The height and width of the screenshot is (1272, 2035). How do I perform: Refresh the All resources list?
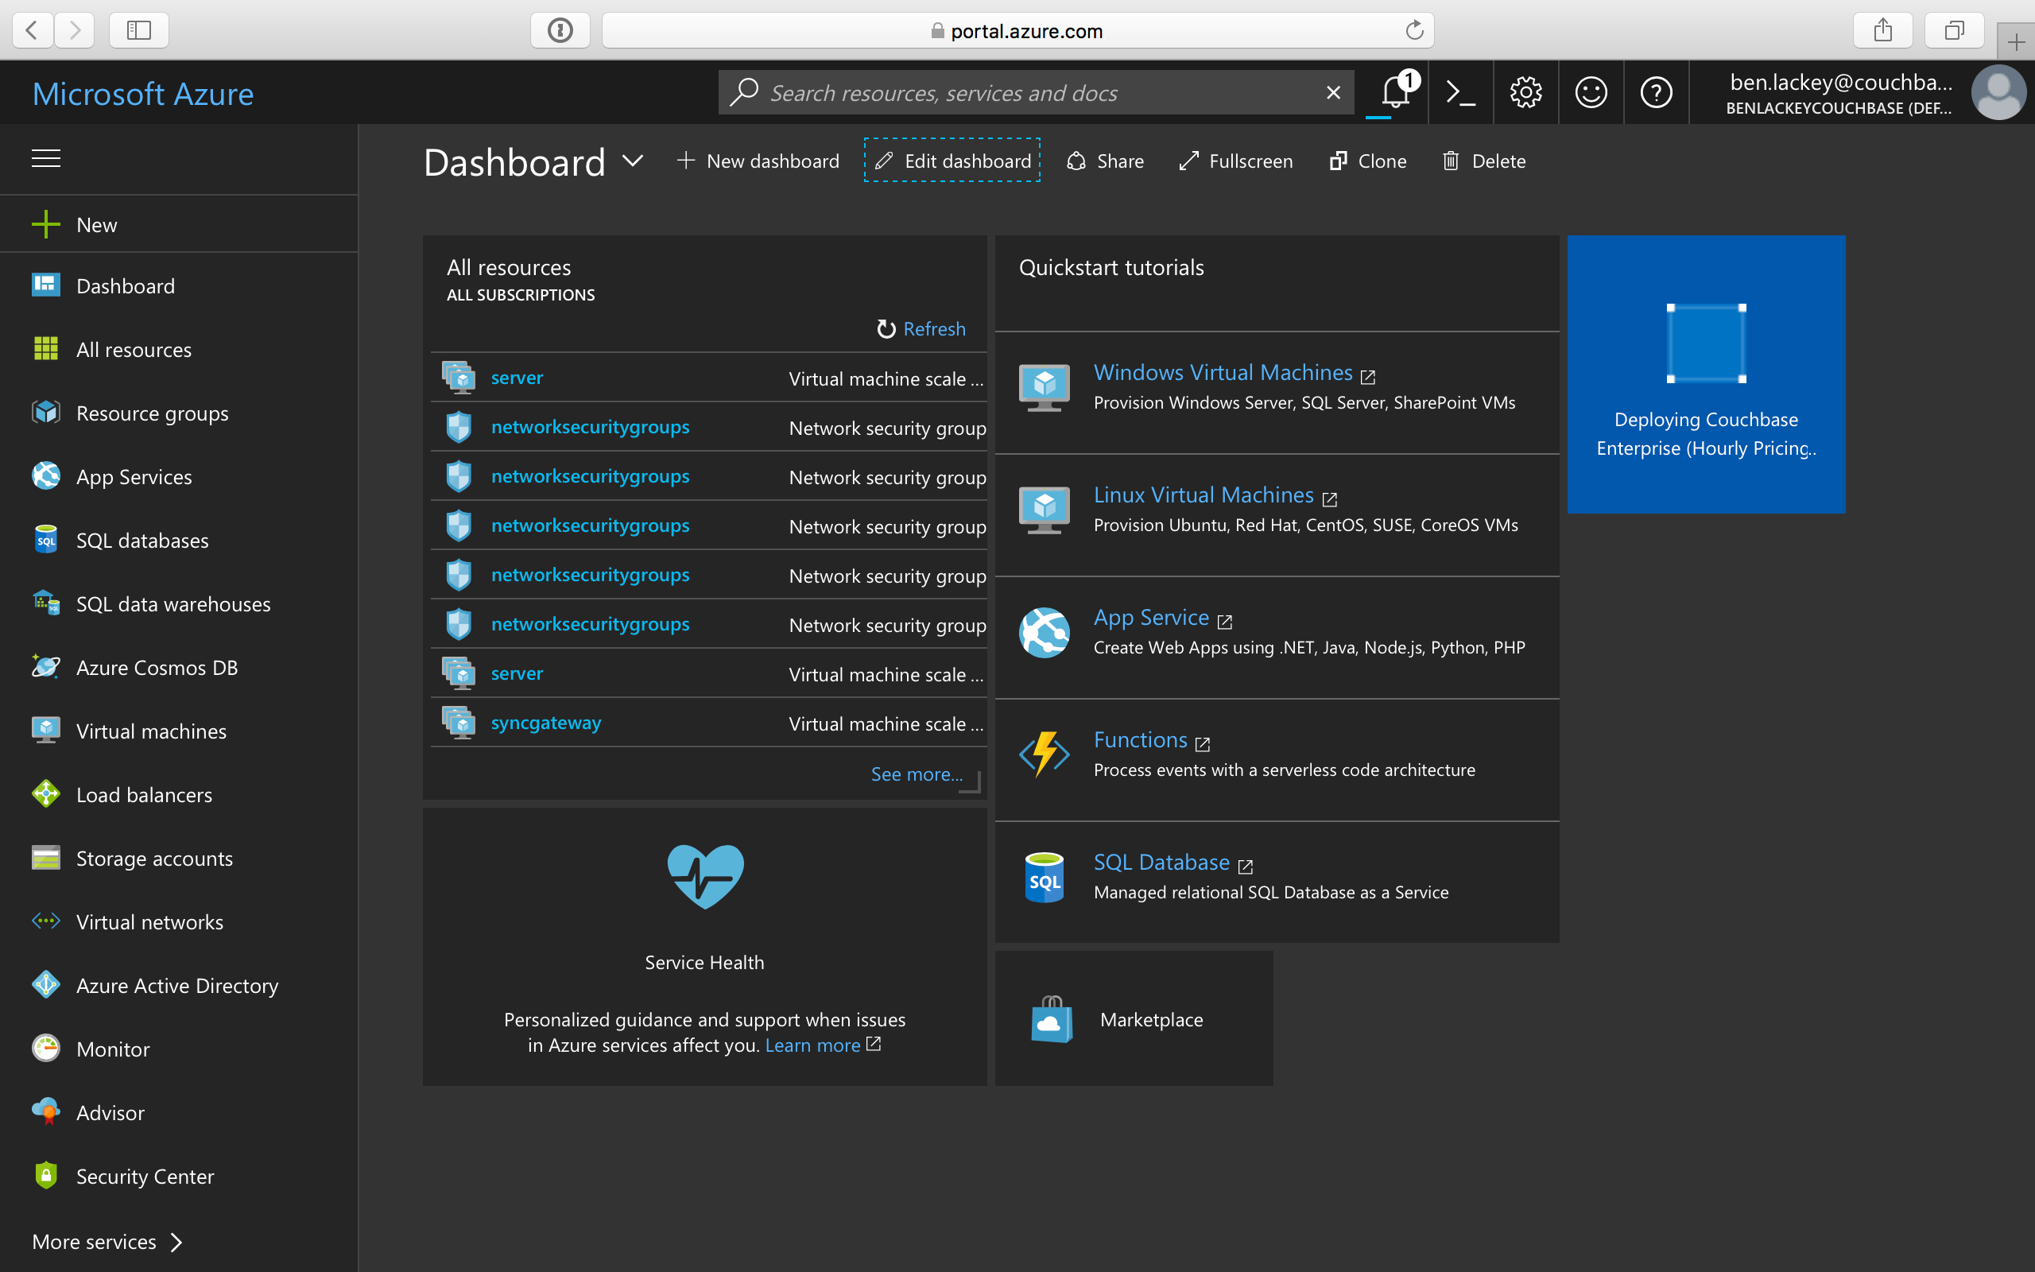(920, 329)
